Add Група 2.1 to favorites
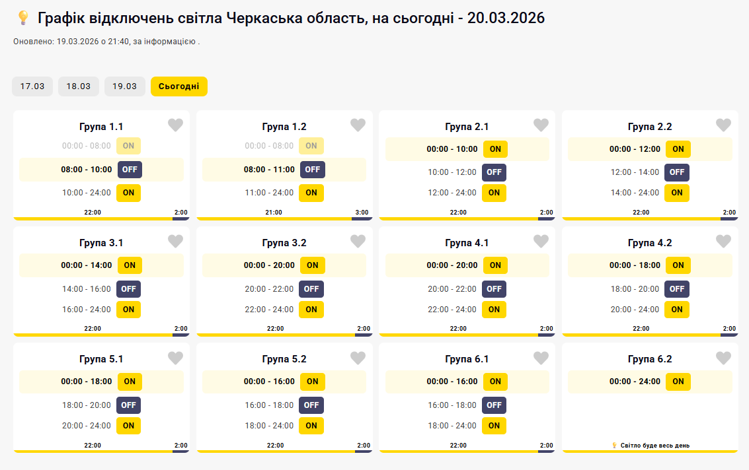The image size is (749, 470). [x=541, y=125]
